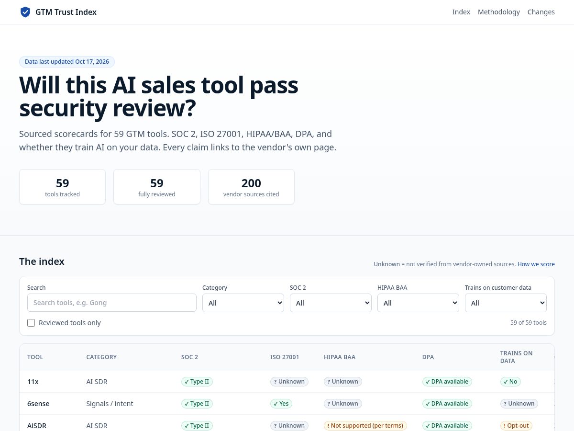The width and height of the screenshot is (574, 431).
Task: Click the DPA available badge for 6sense
Action: coord(447,404)
